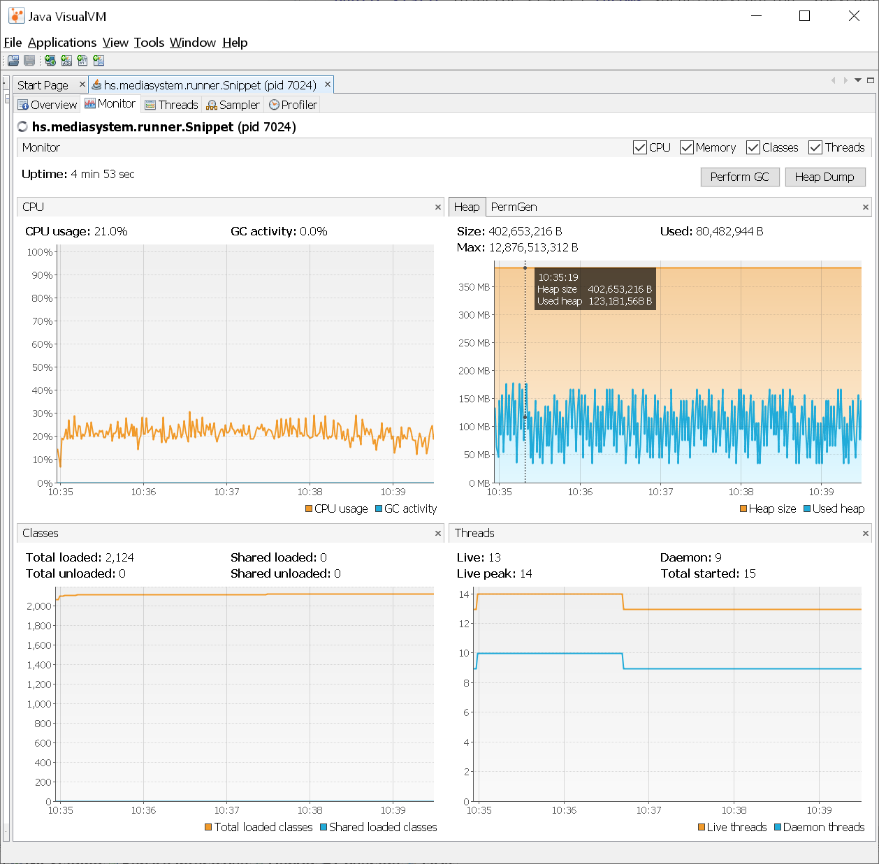Open the document list dropdown arrow
The height and width of the screenshot is (864, 879).
pos(858,80)
